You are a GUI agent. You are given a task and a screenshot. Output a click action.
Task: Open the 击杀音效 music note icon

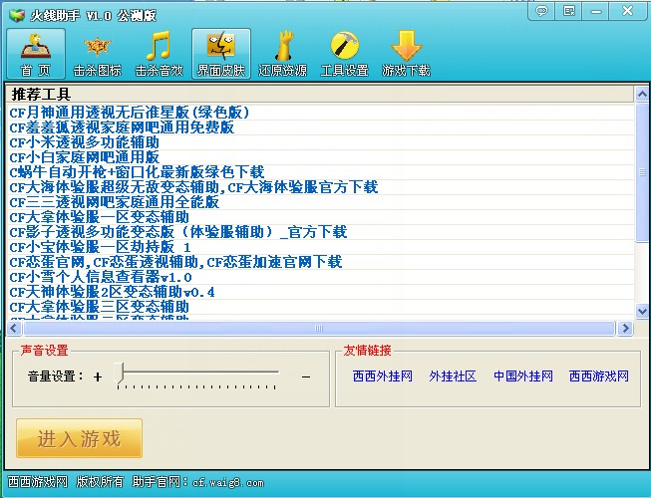pos(159,54)
